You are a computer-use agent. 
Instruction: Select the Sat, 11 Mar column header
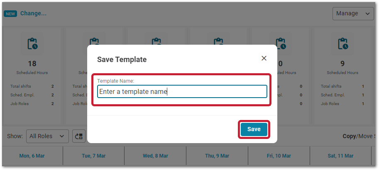click(340, 156)
